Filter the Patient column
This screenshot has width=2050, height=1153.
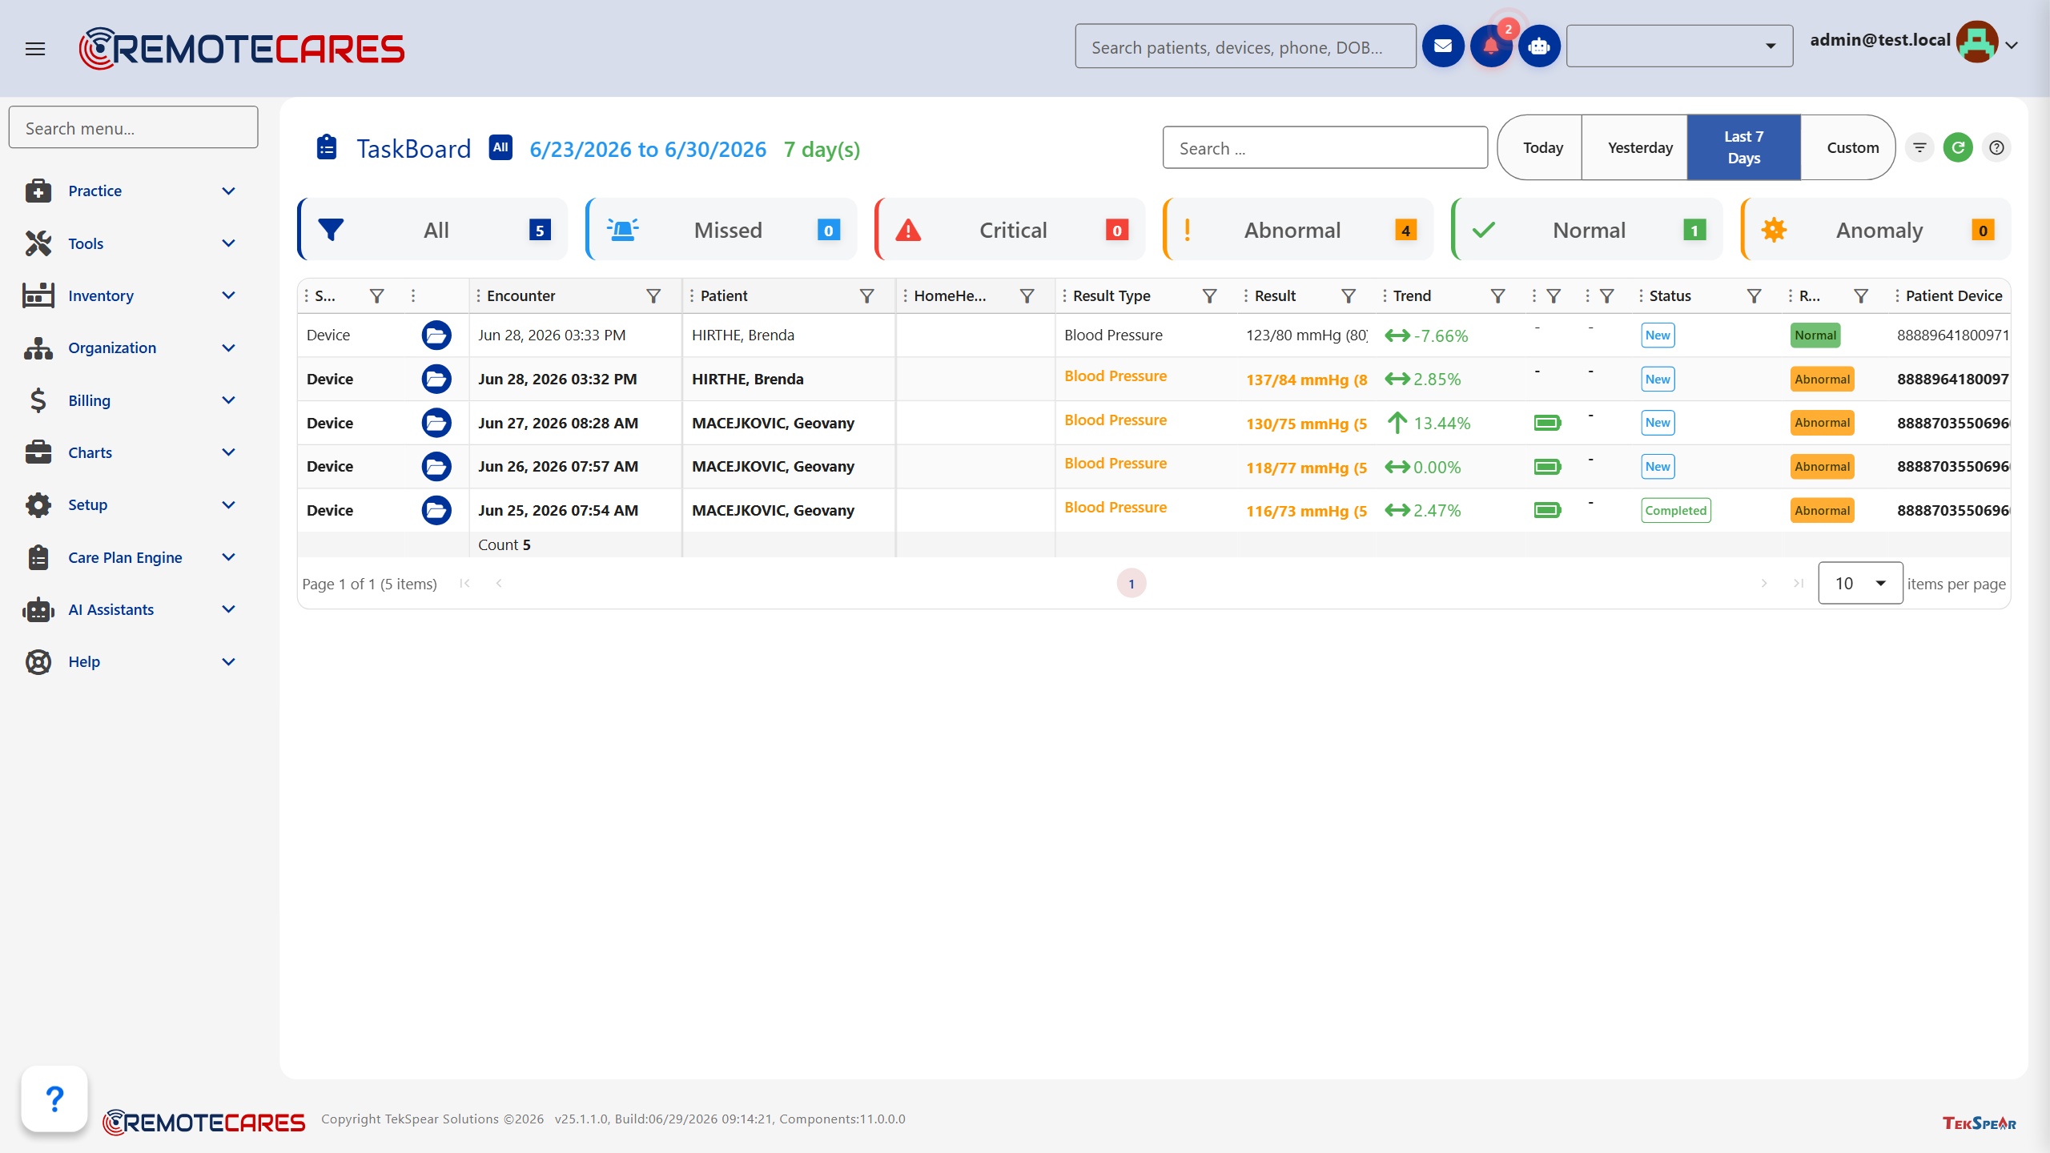coord(866,296)
